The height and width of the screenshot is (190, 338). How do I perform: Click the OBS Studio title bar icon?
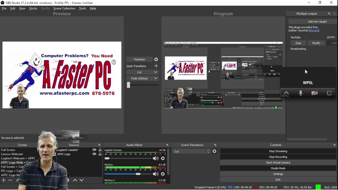[x=3, y=3]
